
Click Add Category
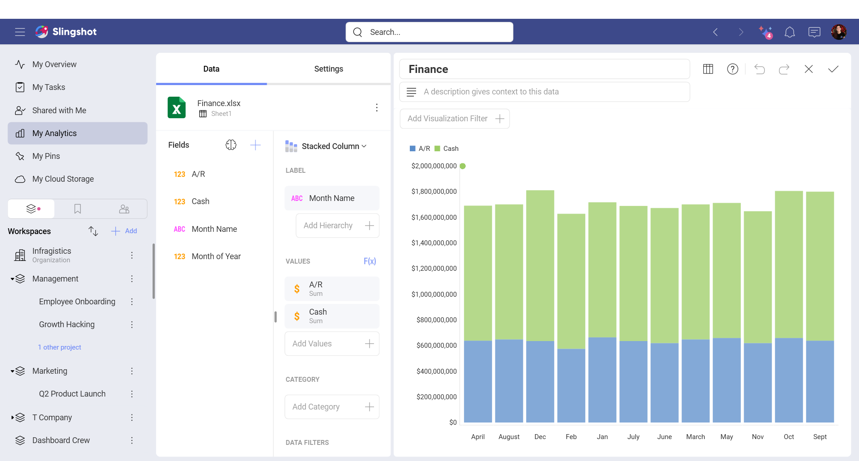point(332,407)
